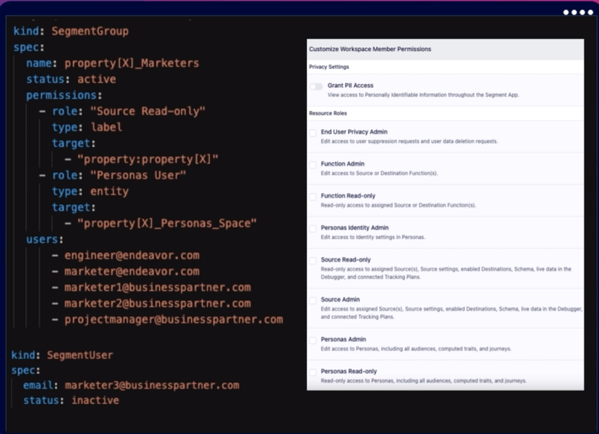
Task: Enable the Personas Admin checkbox
Action: 313,341
